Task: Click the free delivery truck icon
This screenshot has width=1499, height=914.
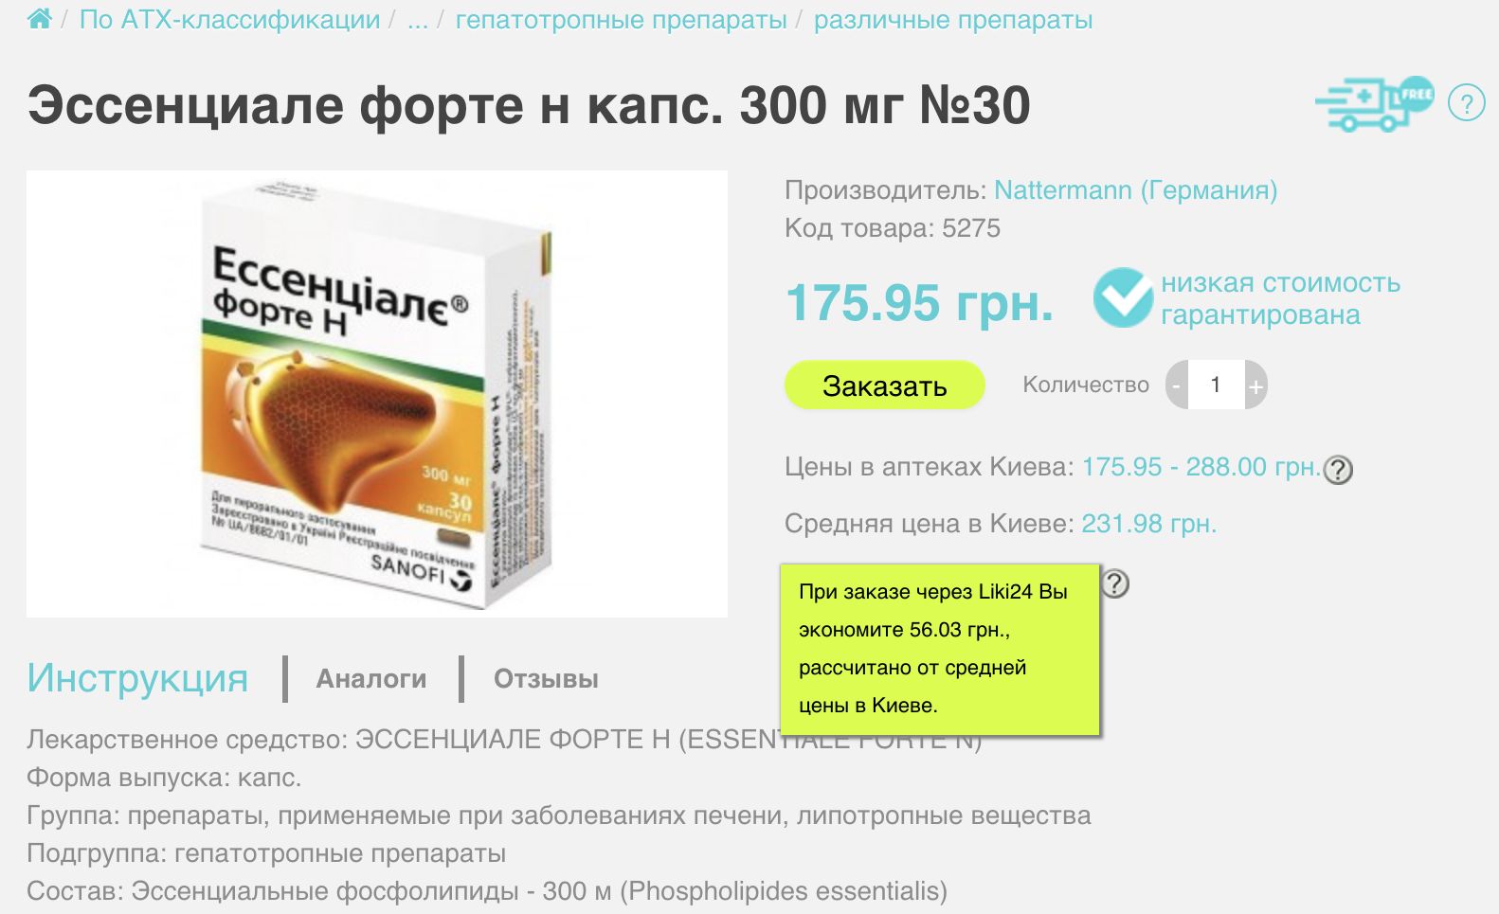Action: tap(1374, 103)
